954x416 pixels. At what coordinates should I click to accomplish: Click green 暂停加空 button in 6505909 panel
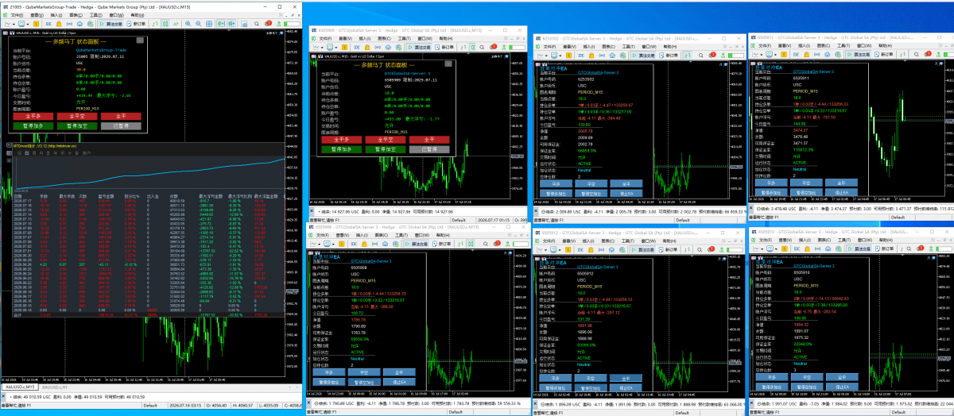tap(386, 148)
